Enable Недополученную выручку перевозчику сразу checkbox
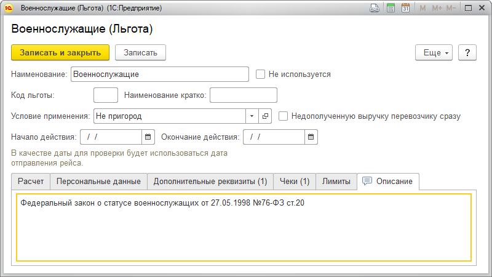This screenshot has width=492, height=277. click(284, 116)
